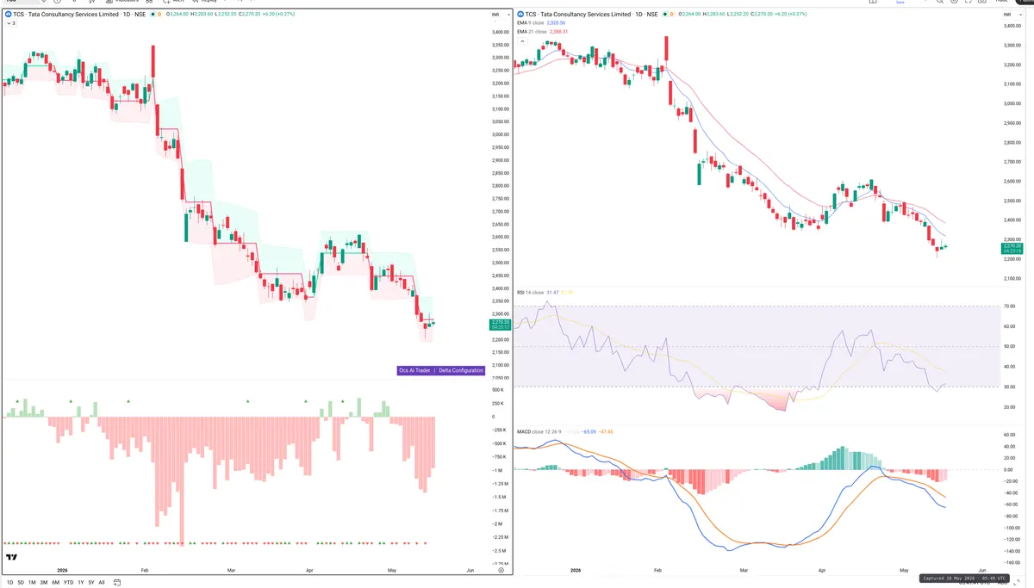Click green market status dot in left chart
This screenshot has width=1034, height=588.
click(153, 15)
